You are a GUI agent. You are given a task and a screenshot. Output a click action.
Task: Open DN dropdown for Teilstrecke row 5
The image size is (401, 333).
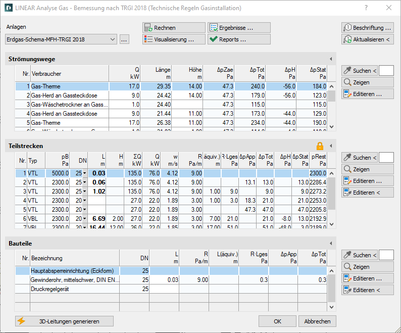pos(85,210)
